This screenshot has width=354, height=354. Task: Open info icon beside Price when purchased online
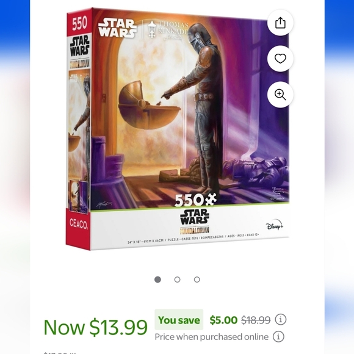[x=278, y=337]
